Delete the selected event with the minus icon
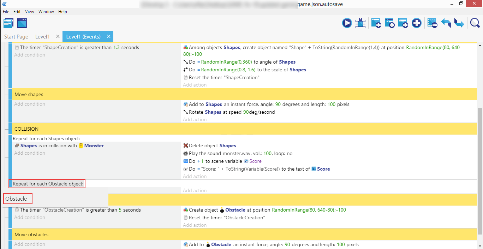The height and width of the screenshot is (249, 483). [433, 23]
